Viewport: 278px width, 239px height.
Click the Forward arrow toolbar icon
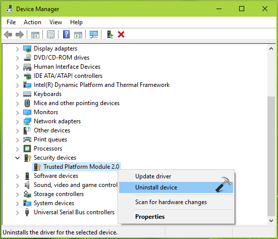(x=20, y=34)
